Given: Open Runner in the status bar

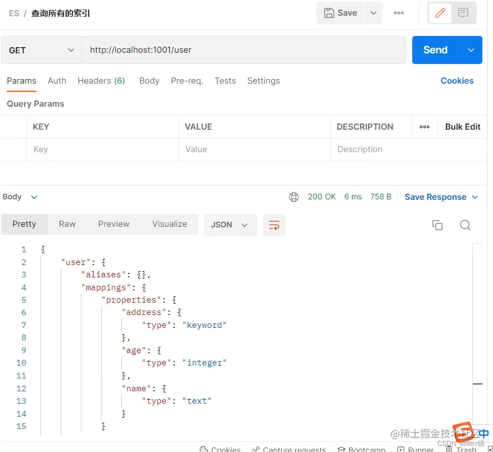Looking at the screenshot, I should [x=416, y=449].
